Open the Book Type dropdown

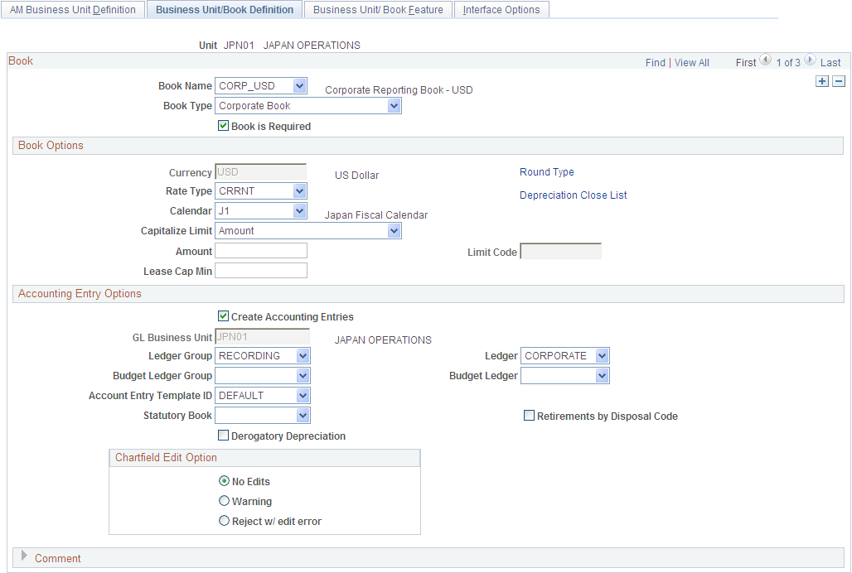[308, 106]
